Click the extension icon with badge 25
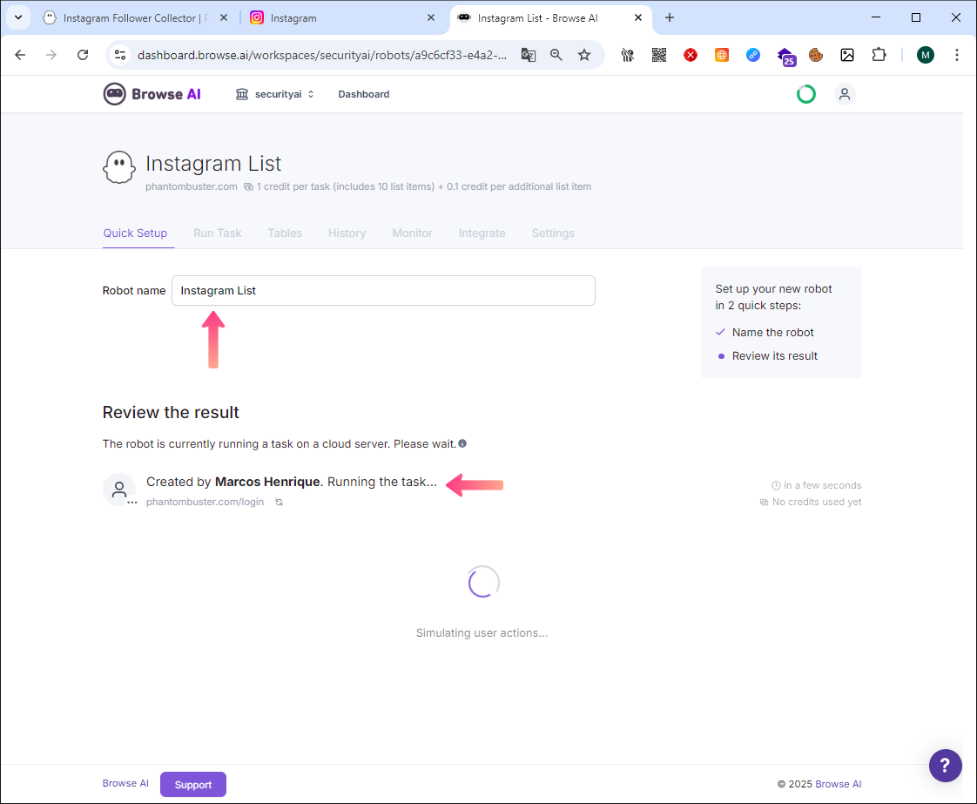The height and width of the screenshot is (804, 977). [785, 56]
